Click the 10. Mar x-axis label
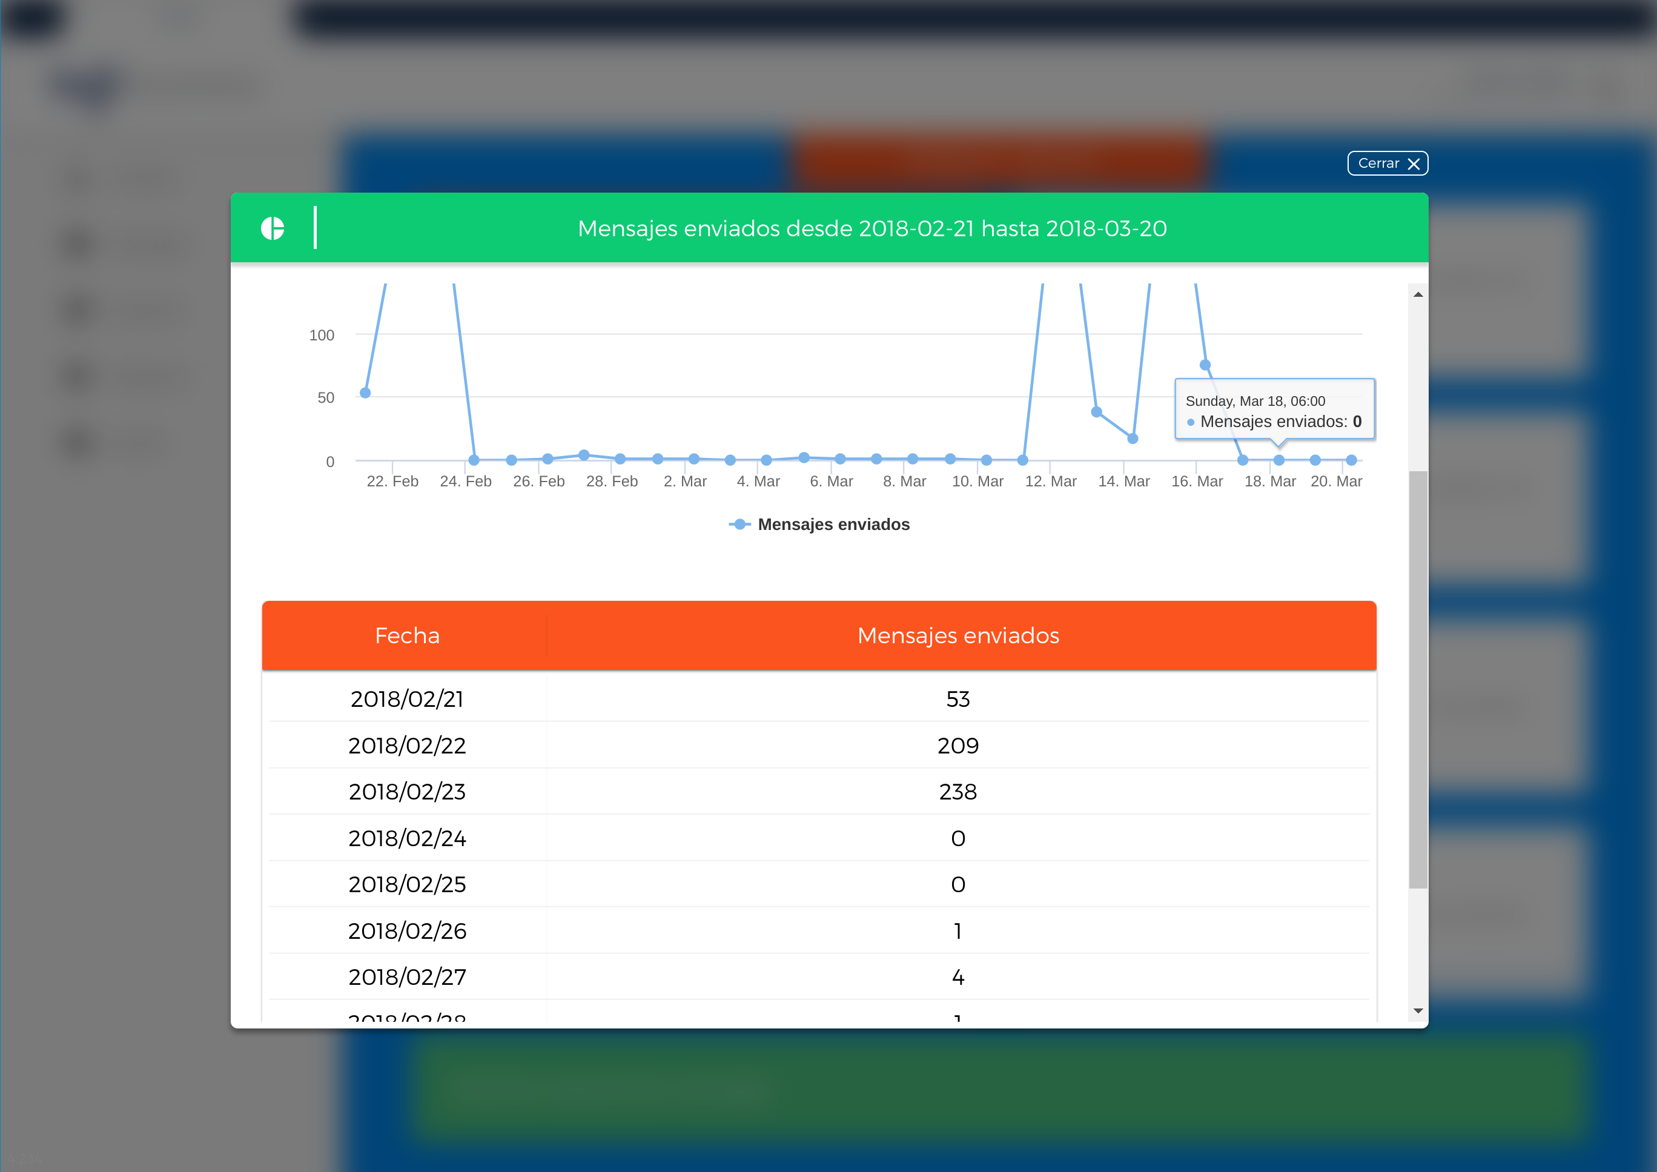1657x1172 pixels. [x=977, y=482]
